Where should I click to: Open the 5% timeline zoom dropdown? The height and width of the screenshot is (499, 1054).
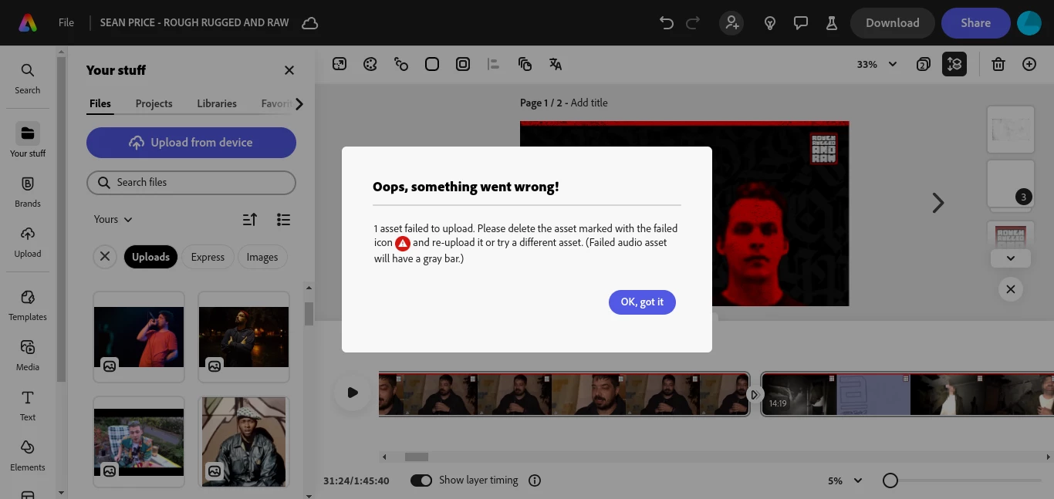(x=845, y=480)
